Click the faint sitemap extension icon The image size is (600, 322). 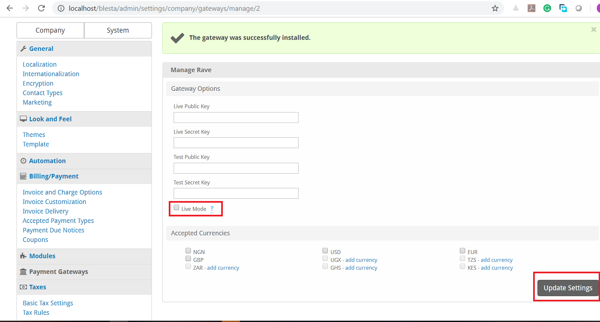(516, 8)
